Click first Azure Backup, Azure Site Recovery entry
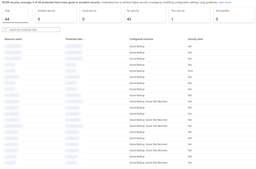Image resolution: width=256 pixels, height=169 pixels. tap(148, 101)
